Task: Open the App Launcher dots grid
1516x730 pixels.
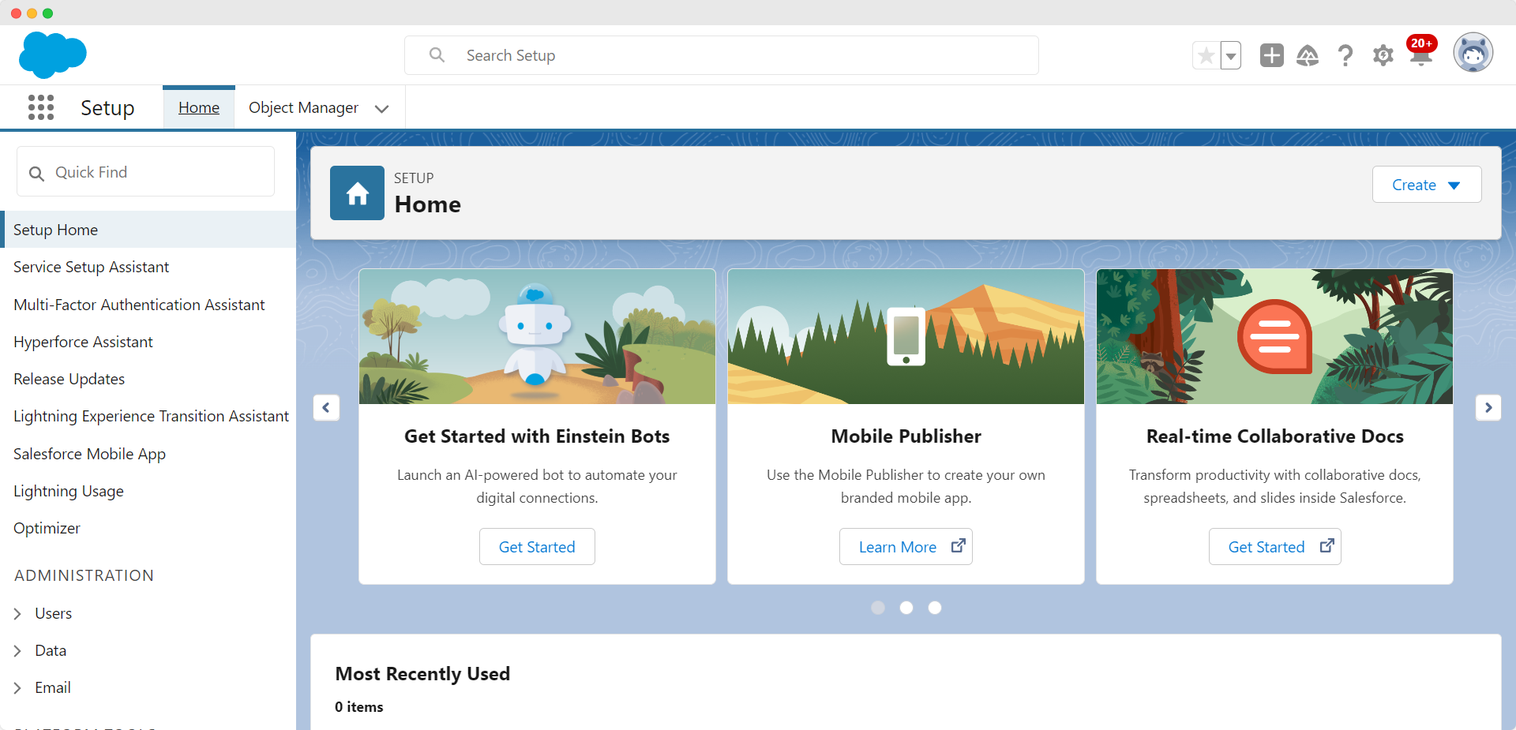Action: (x=41, y=107)
